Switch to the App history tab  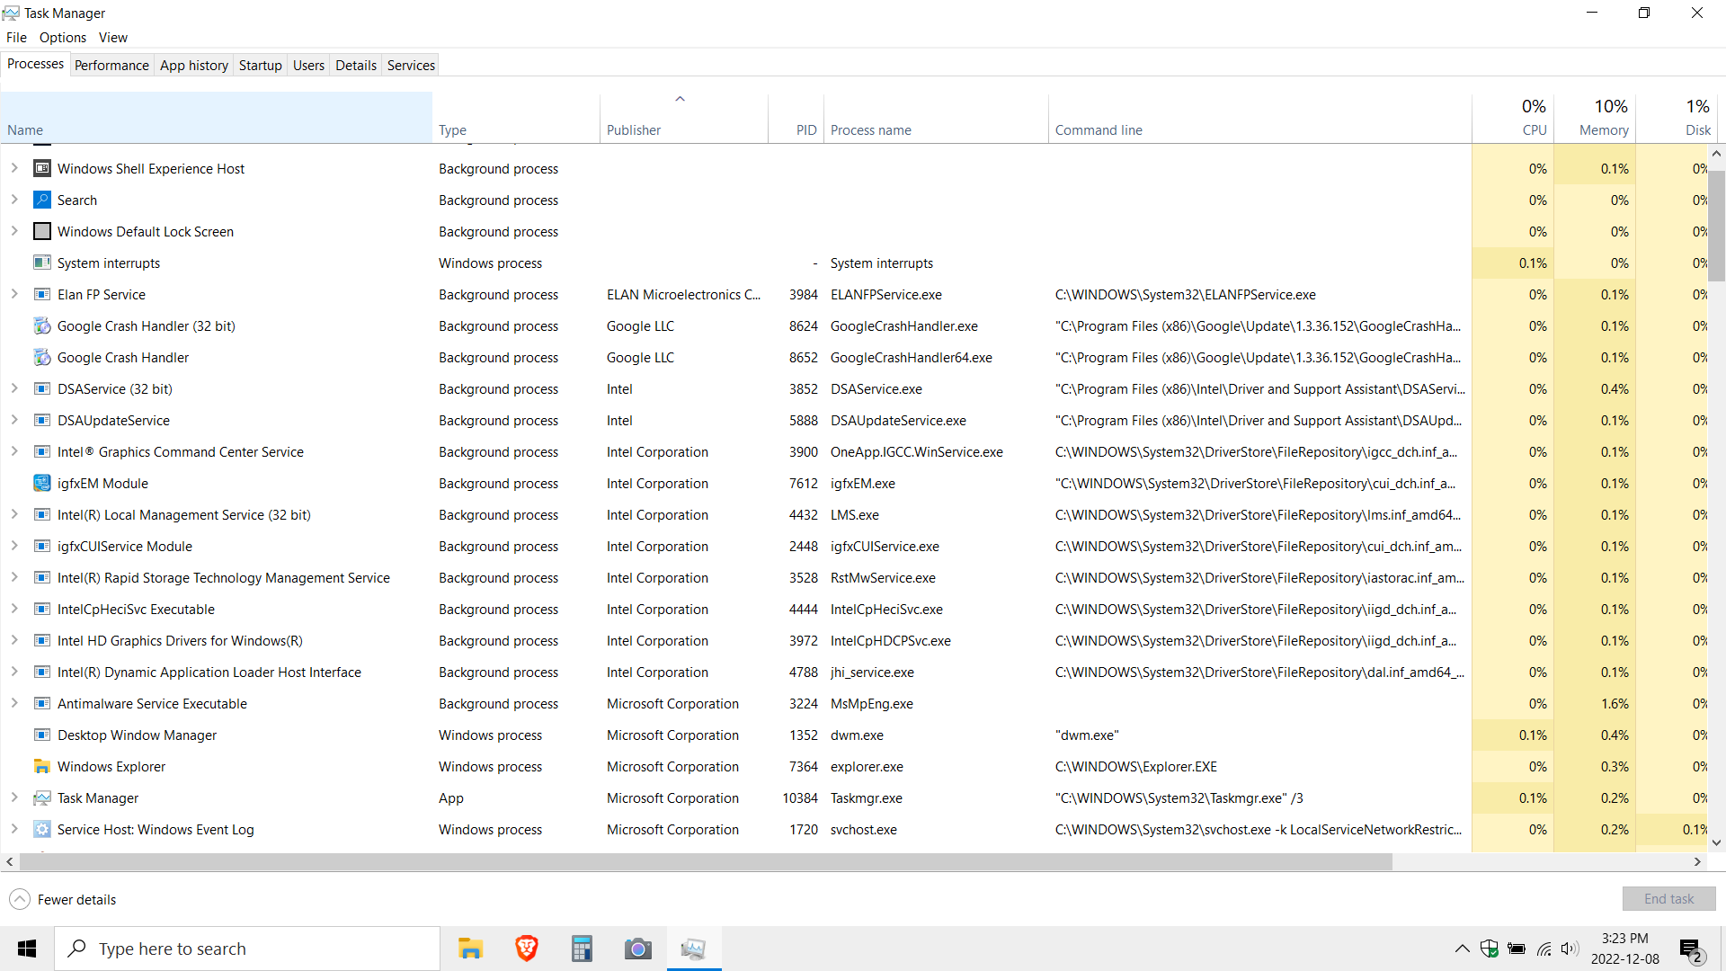pyautogui.click(x=194, y=65)
